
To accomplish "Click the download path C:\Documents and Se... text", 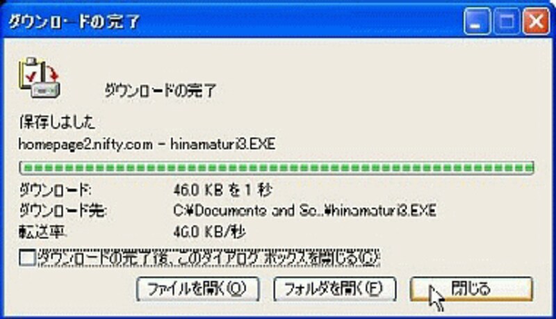I will [304, 211].
